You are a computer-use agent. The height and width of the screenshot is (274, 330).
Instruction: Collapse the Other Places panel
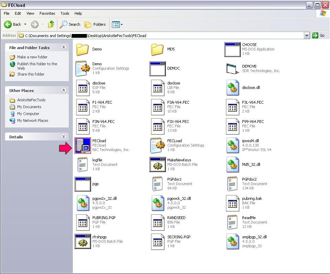(64, 90)
